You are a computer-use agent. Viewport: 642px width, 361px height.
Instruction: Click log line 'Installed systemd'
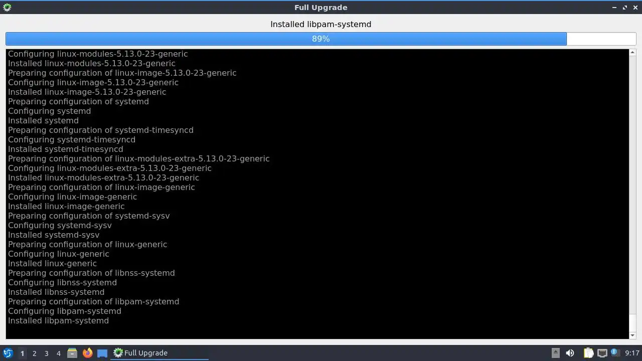(43, 120)
